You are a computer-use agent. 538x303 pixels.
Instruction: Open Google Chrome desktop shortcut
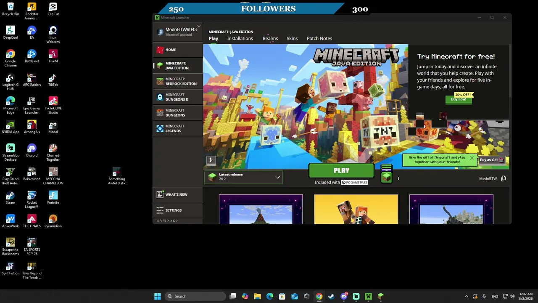point(11,58)
